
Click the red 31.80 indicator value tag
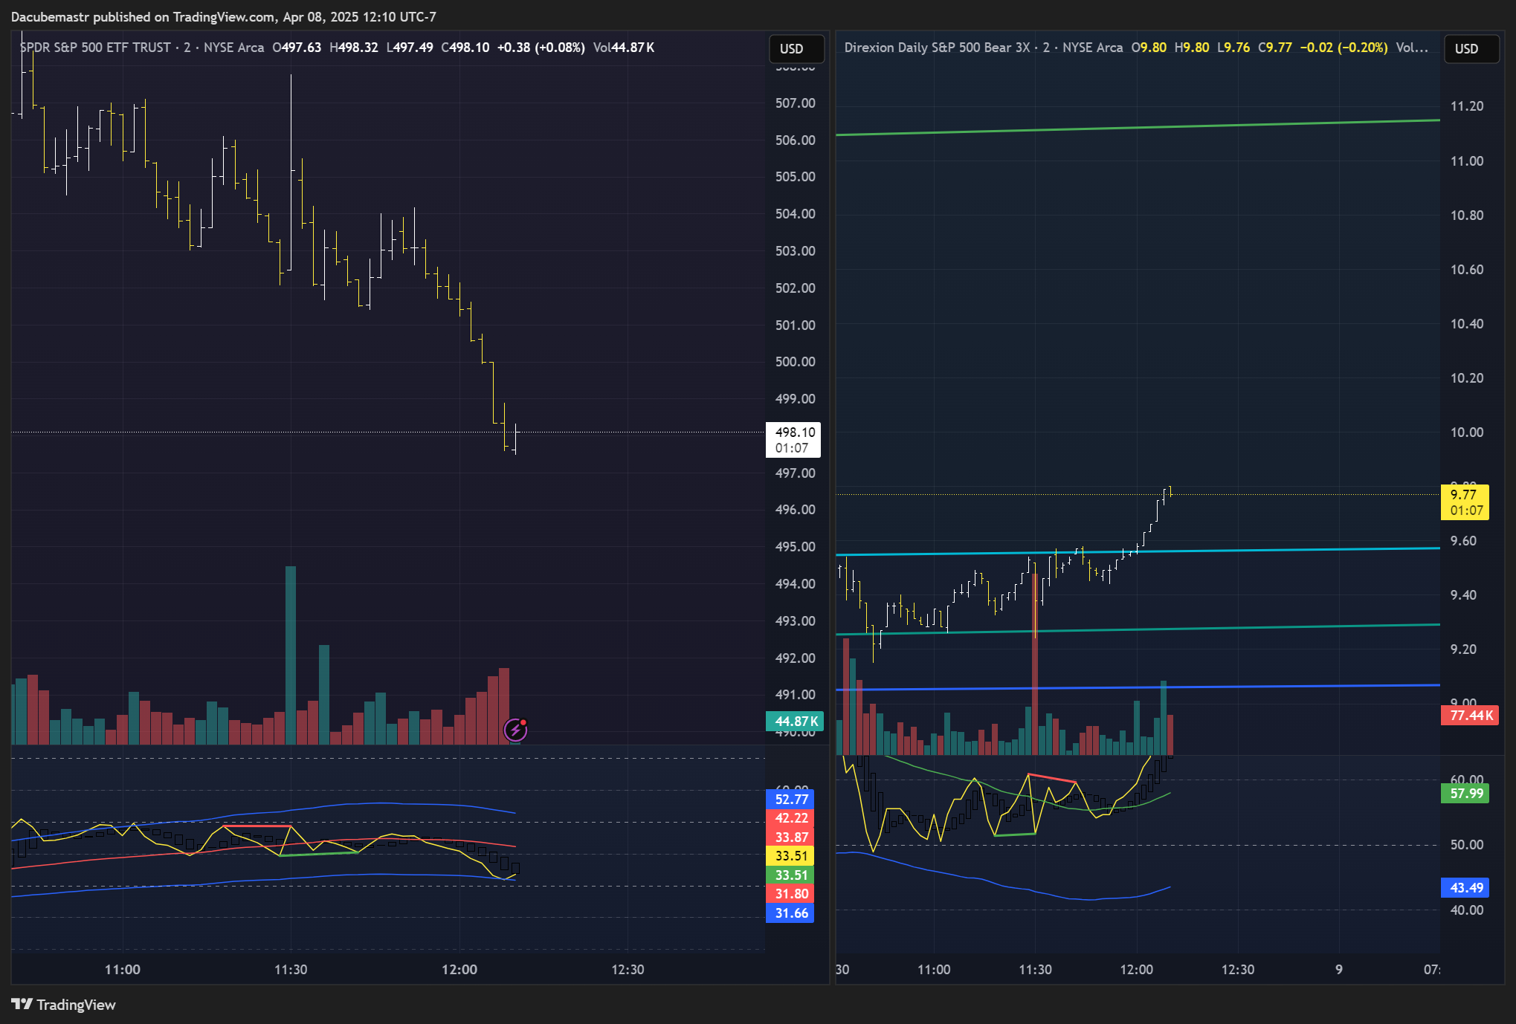coord(790,894)
